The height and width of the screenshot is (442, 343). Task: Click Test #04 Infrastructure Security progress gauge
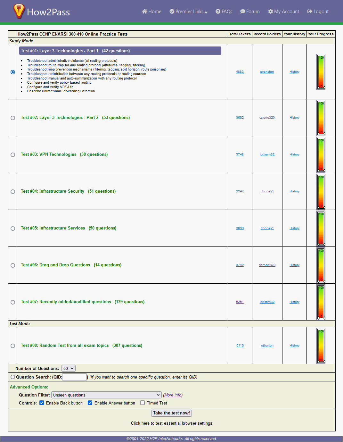click(321, 192)
